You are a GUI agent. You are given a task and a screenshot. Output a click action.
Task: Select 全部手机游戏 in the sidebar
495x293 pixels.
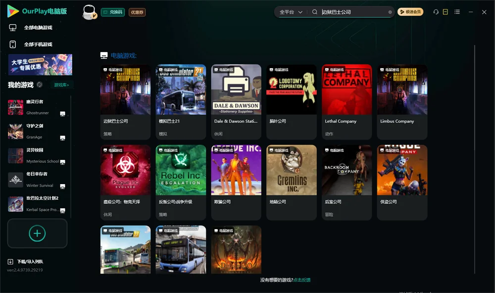coord(38,45)
